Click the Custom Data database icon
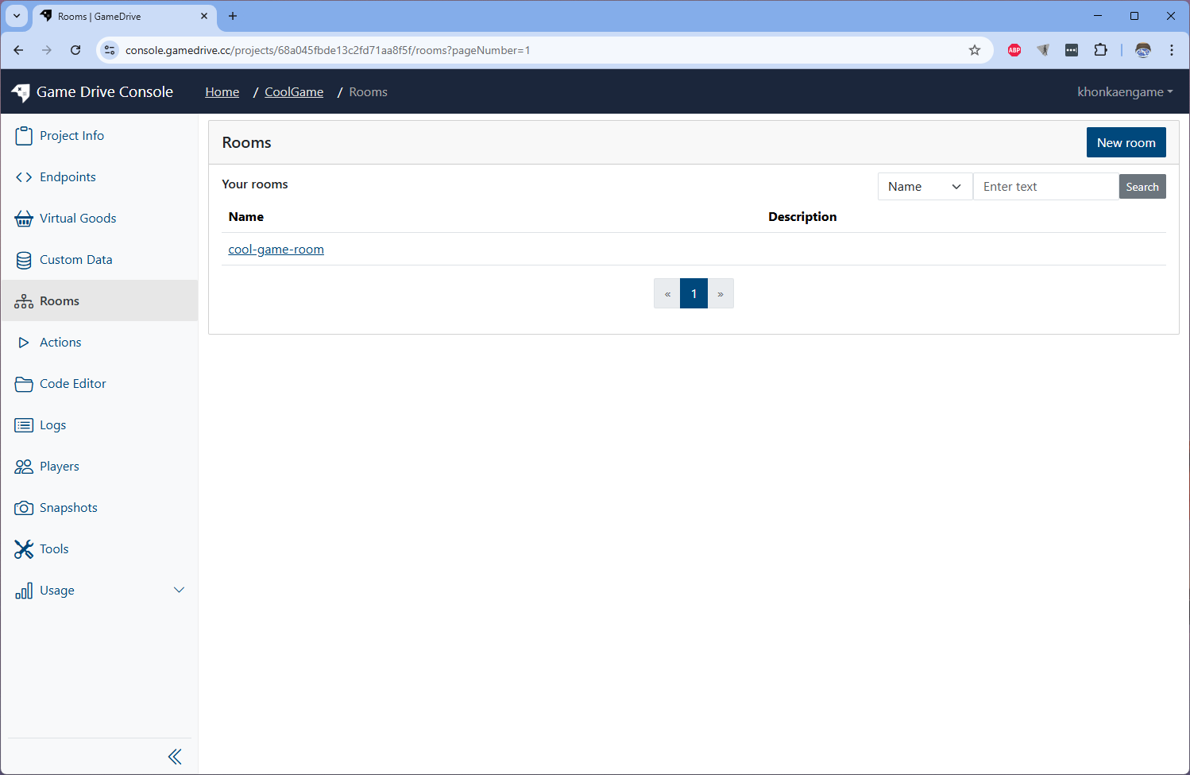This screenshot has height=775, width=1190. pos(24,260)
